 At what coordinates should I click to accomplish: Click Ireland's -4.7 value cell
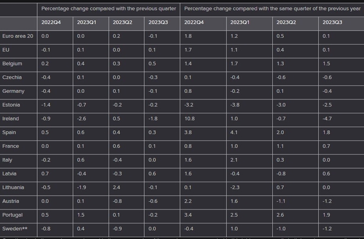341,119
